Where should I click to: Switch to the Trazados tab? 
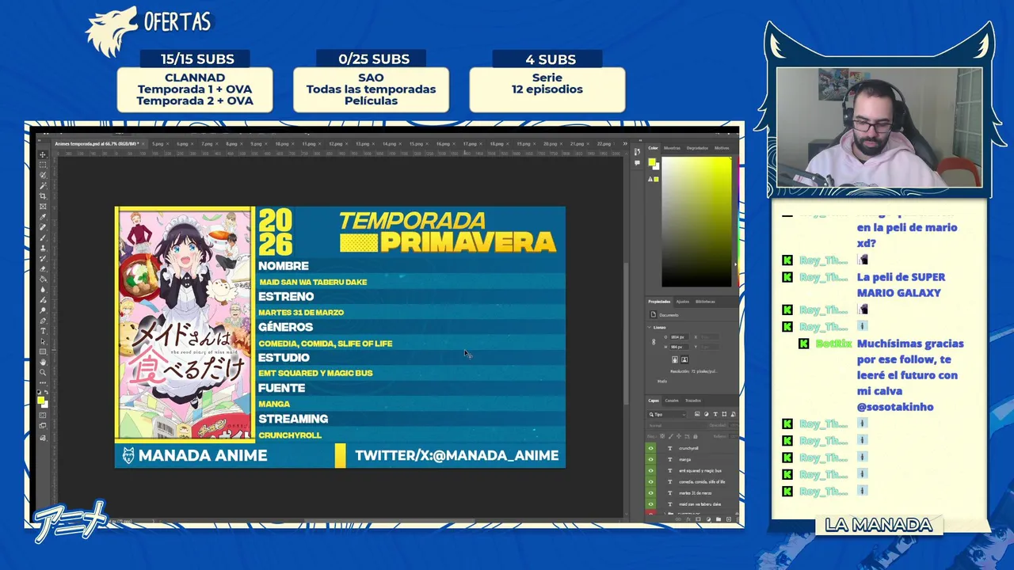coord(693,401)
